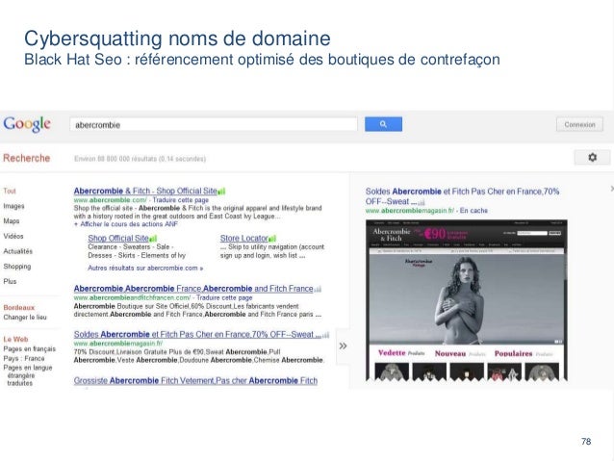Click the abercrombiemagasin.fr site preview thumbnail
Viewport: 614px width, 461px height.
pyautogui.click(x=467, y=300)
